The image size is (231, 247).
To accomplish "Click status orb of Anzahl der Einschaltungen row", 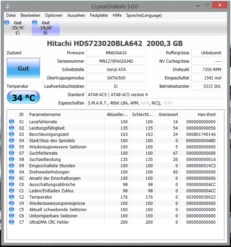I will (x=12, y=178).
